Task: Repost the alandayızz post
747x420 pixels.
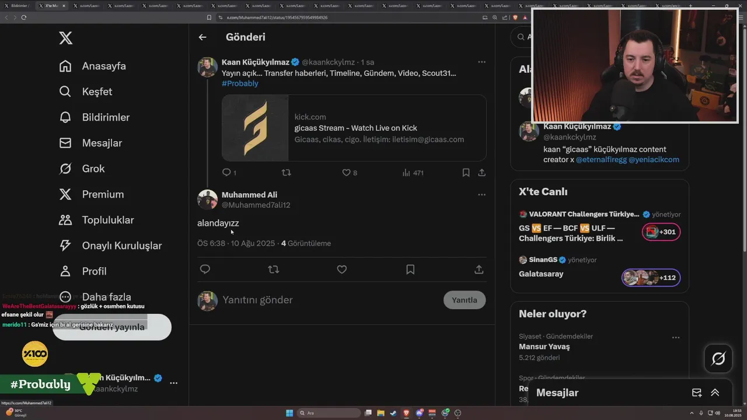Action: click(273, 269)
